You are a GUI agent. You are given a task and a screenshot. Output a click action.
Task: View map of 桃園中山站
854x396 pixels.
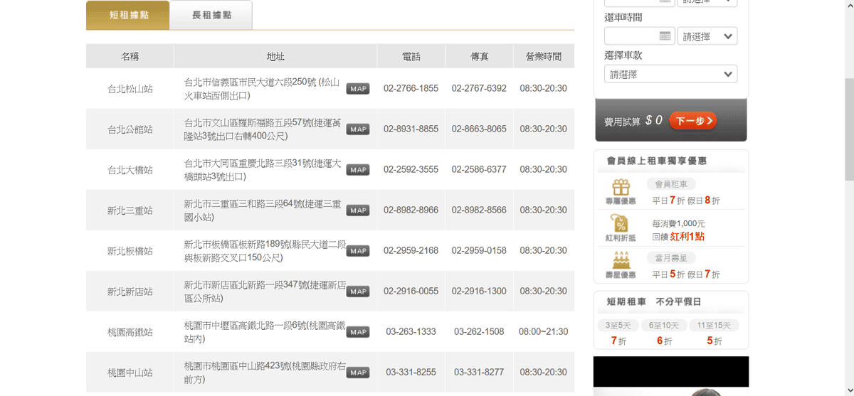click(x=357, y=373)
